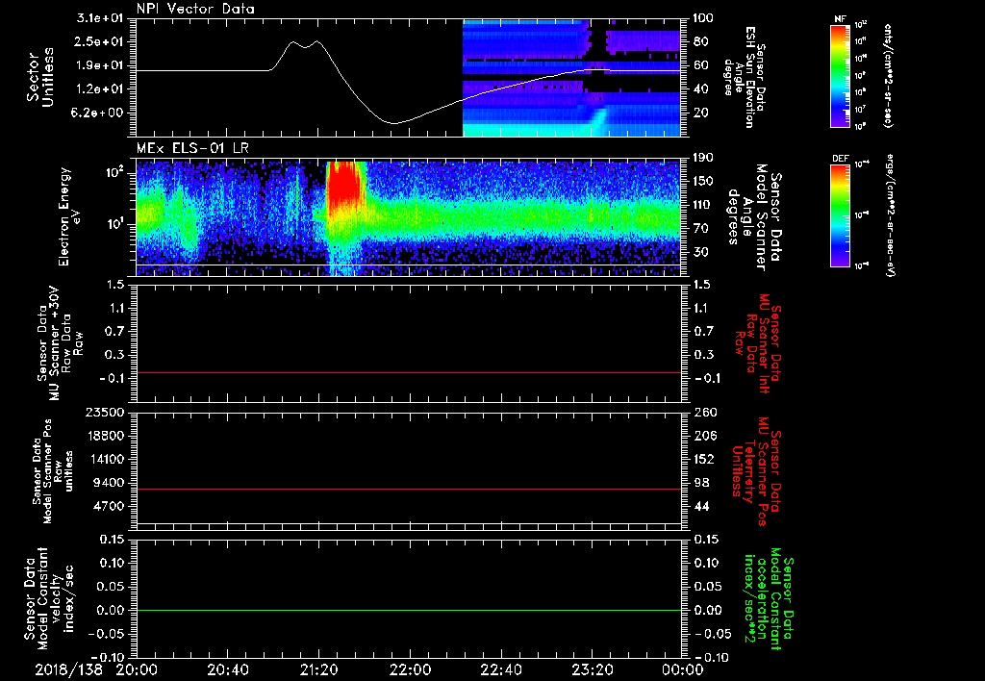Click the "80" Sun Elevation tick label

[701, 41]
